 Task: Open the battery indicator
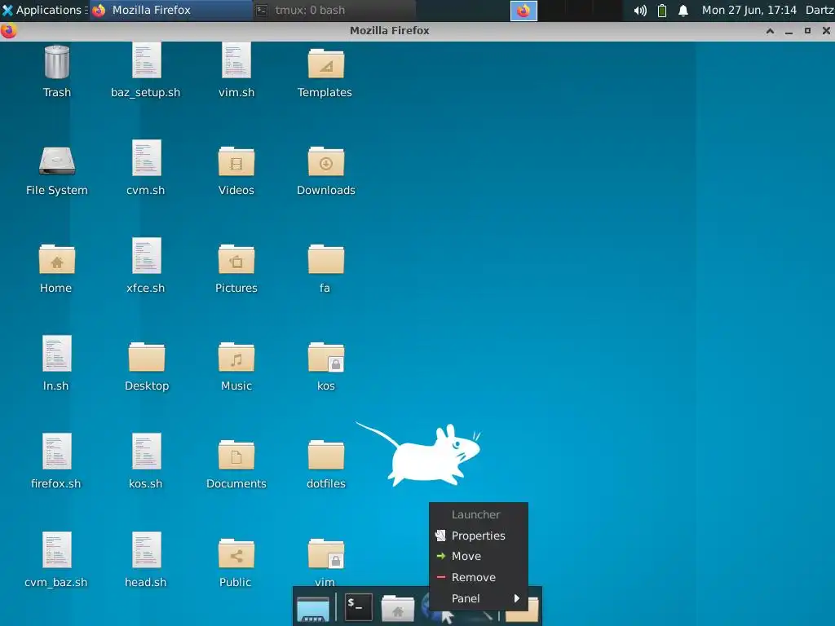tap(662, 11)
